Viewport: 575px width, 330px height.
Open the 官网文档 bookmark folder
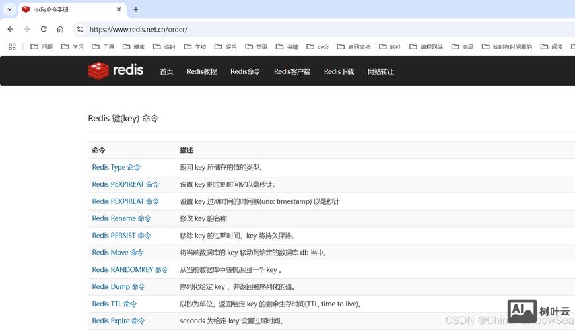coord(354,47)
